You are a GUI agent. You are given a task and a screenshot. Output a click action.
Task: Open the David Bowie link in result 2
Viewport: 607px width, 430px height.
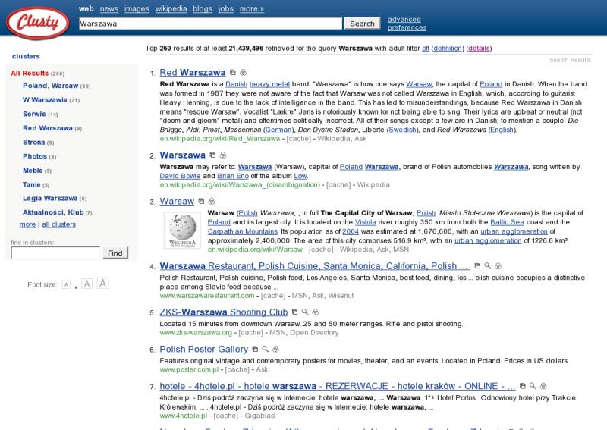pos(180,176)
